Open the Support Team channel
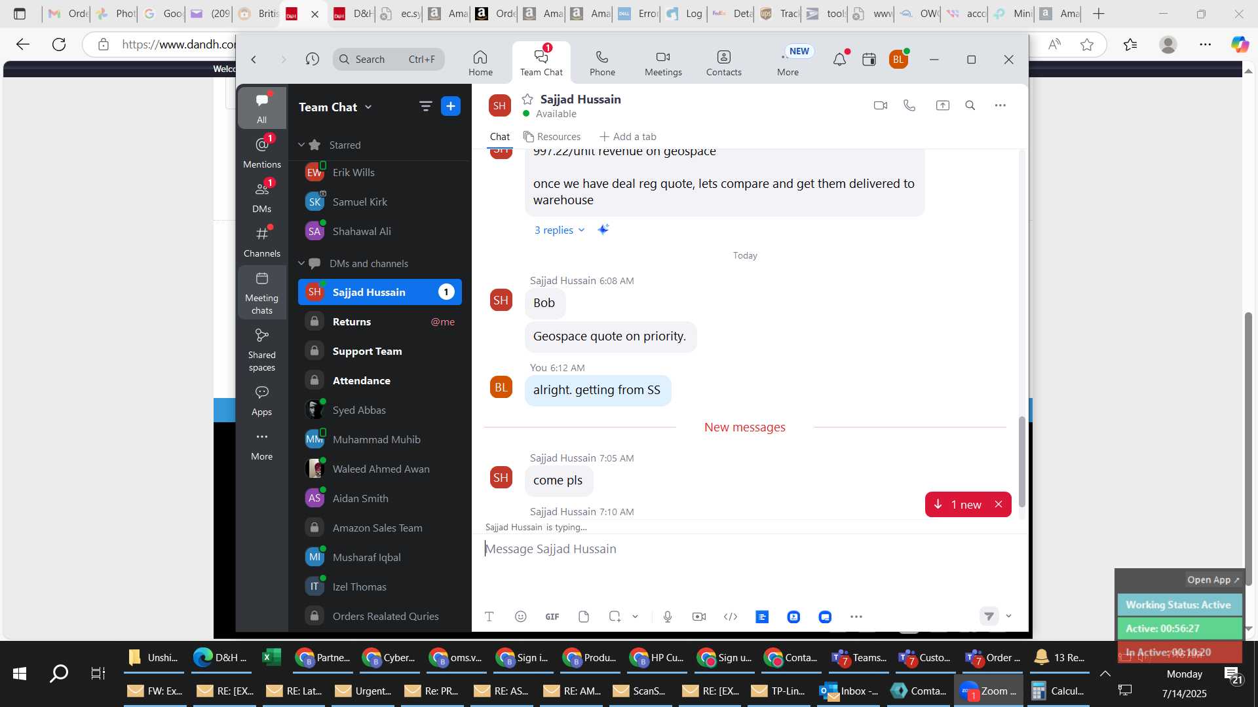 pos(380,351)
